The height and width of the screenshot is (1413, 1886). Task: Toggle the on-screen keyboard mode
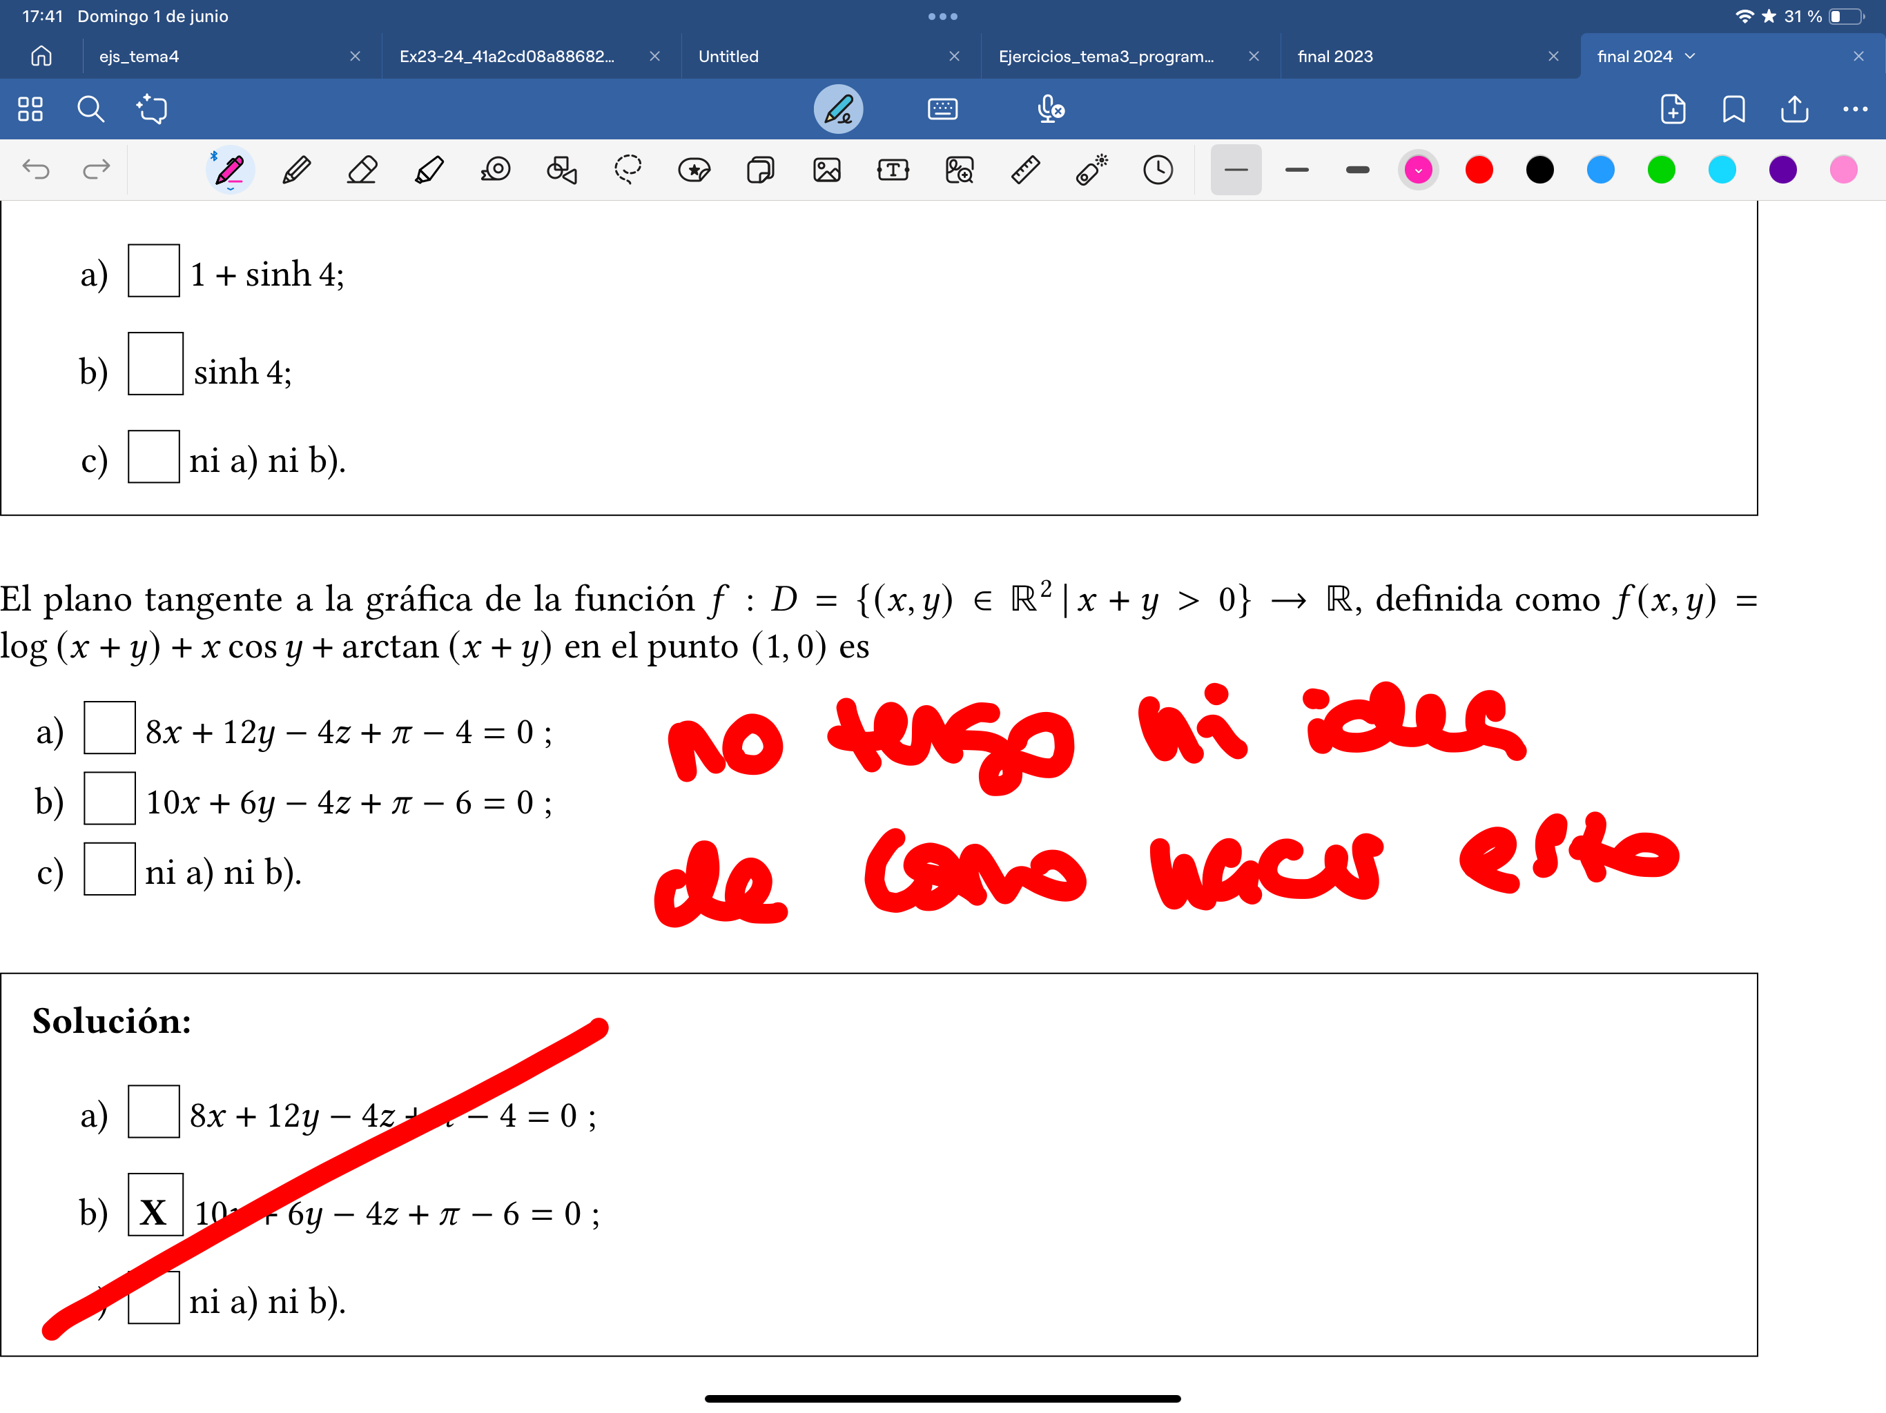click(943, 109)
